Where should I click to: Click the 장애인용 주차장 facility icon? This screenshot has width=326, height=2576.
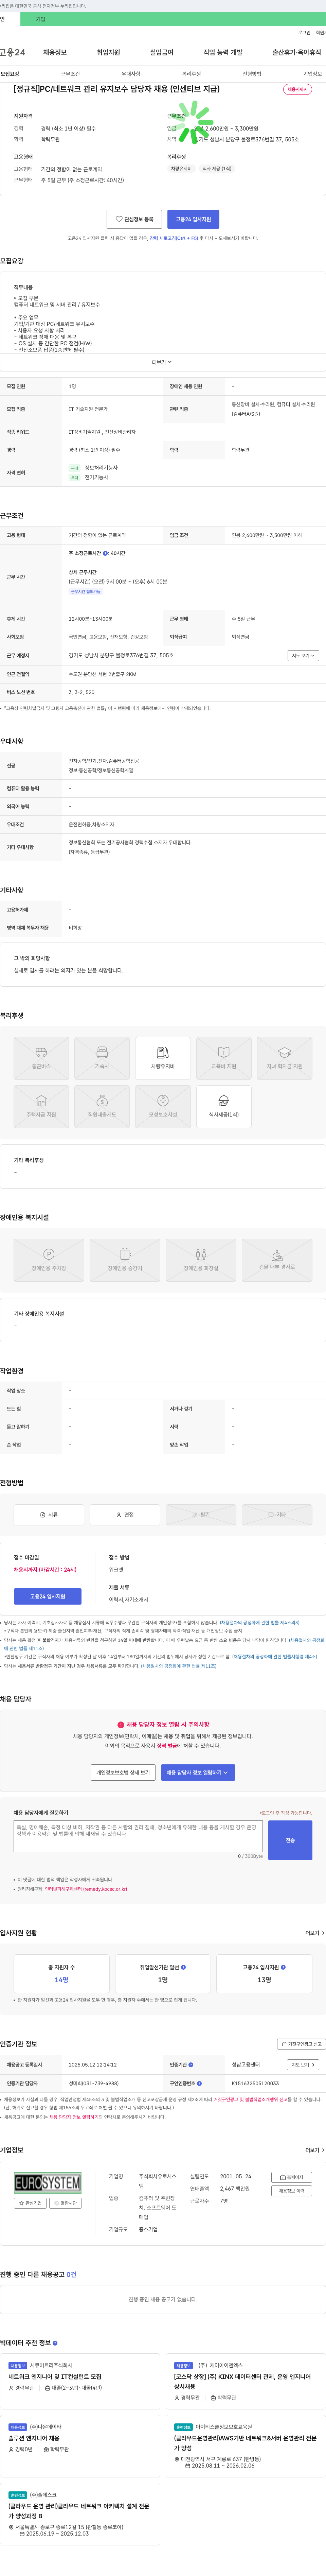coord(49,1260)
